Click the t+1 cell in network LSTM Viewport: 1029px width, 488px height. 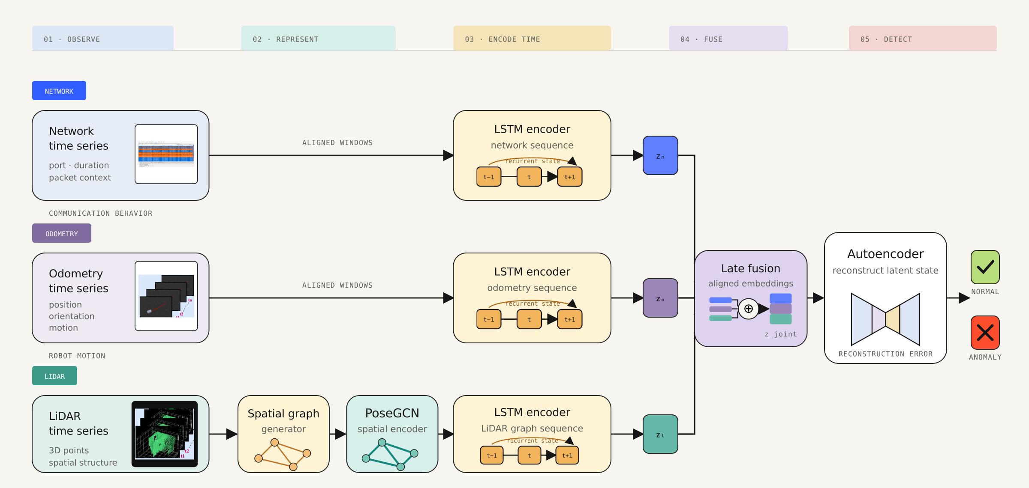pos(570,177)
